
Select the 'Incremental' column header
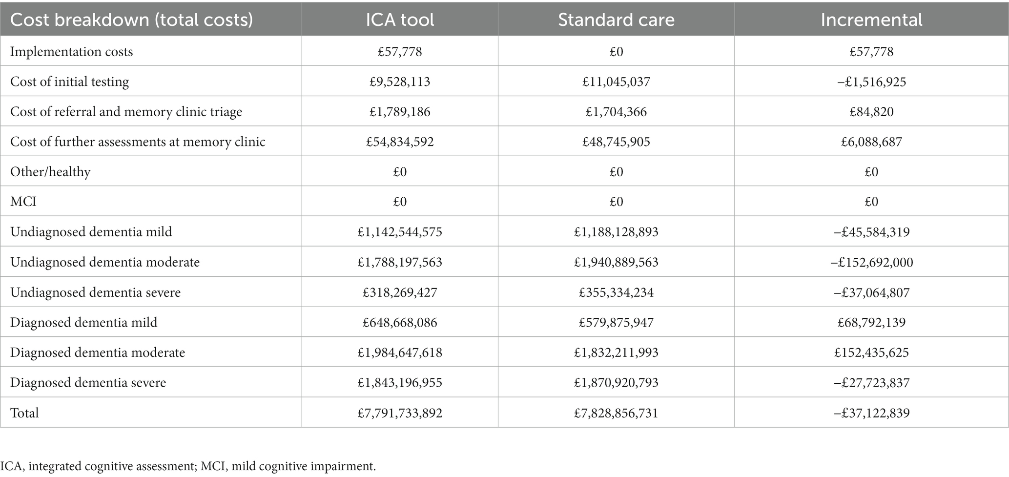coord(871,20)
